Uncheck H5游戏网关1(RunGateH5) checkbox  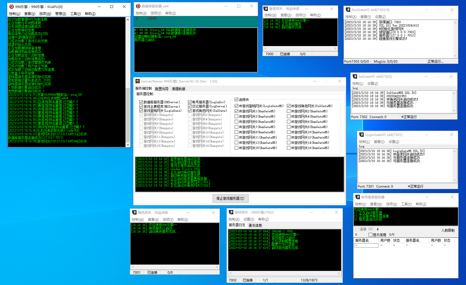pyautogui.click(x=237, y=111)
